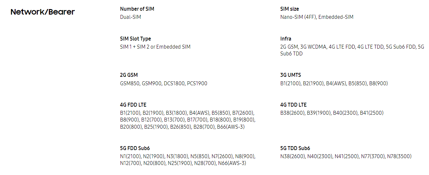Click SIM 1 + SIM 2 or Embedded SIM
429x175 pixels.
[155, 47]
